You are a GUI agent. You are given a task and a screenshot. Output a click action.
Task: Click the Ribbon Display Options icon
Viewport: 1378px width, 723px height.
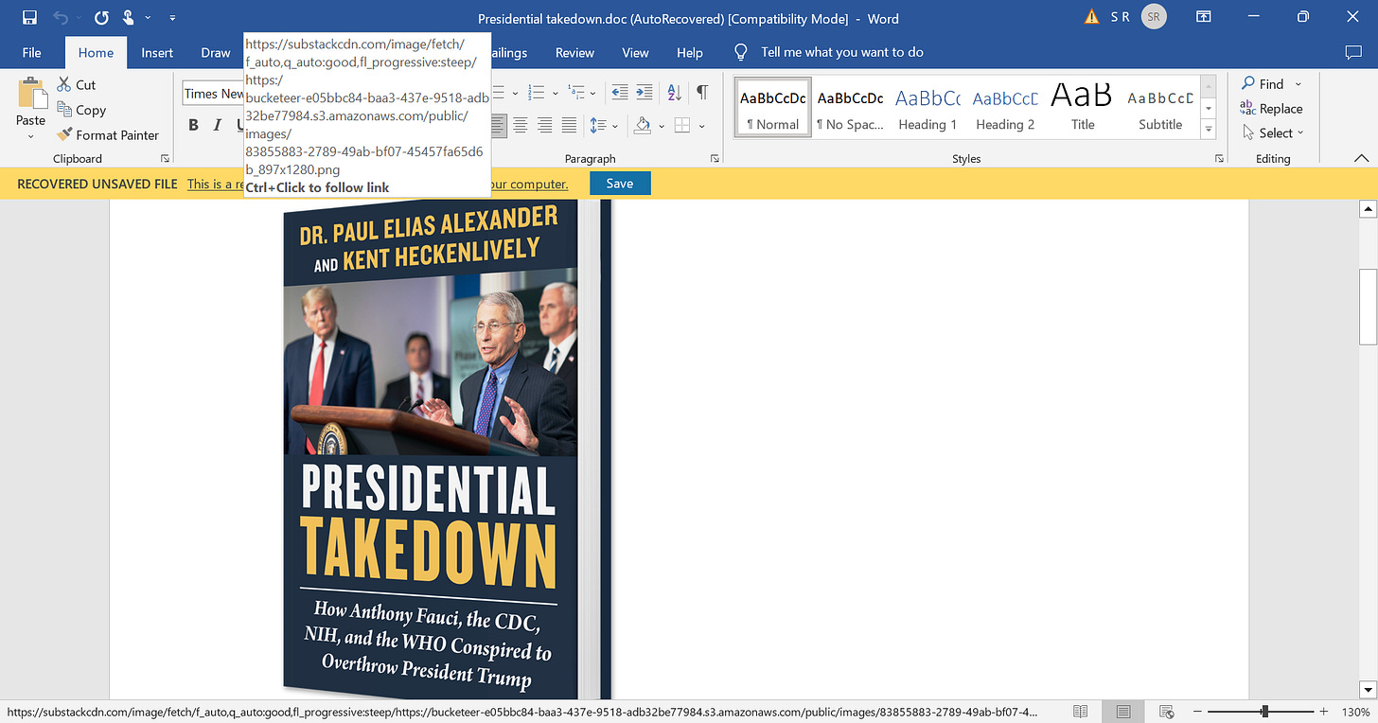click(1204, 18)
